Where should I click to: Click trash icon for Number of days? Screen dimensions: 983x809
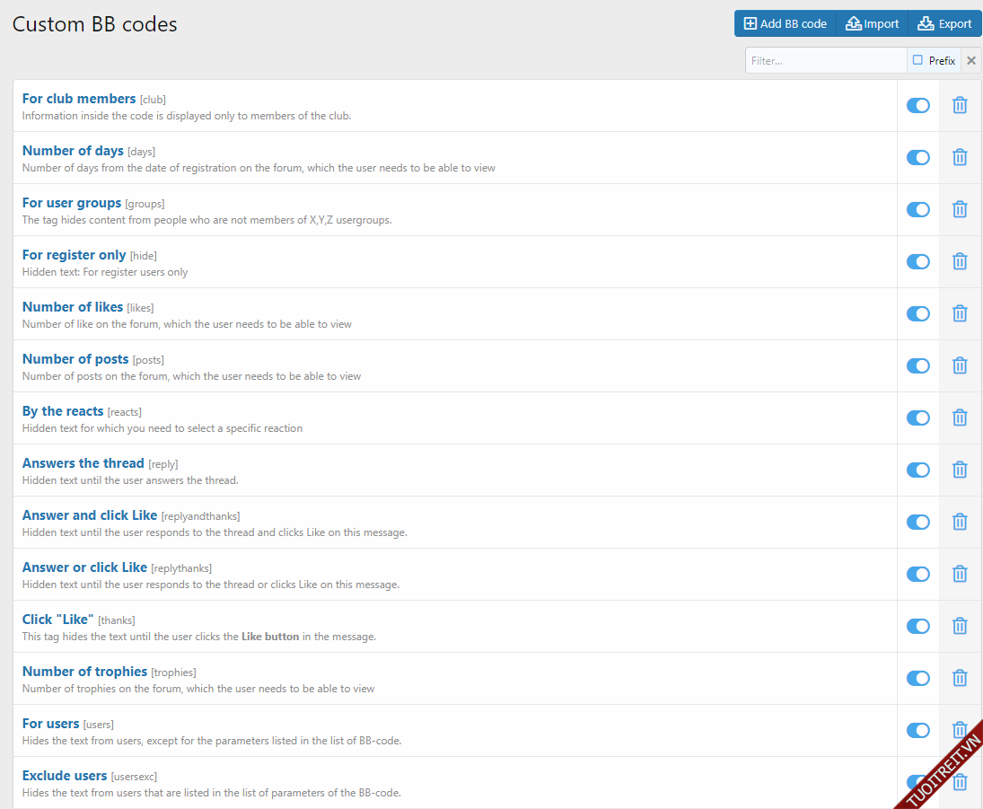960,157
